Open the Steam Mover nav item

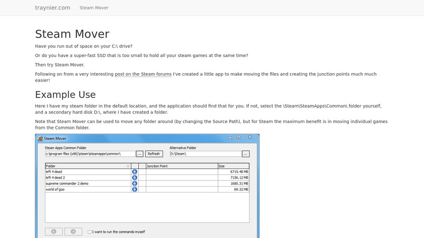[x=94, y=8]
